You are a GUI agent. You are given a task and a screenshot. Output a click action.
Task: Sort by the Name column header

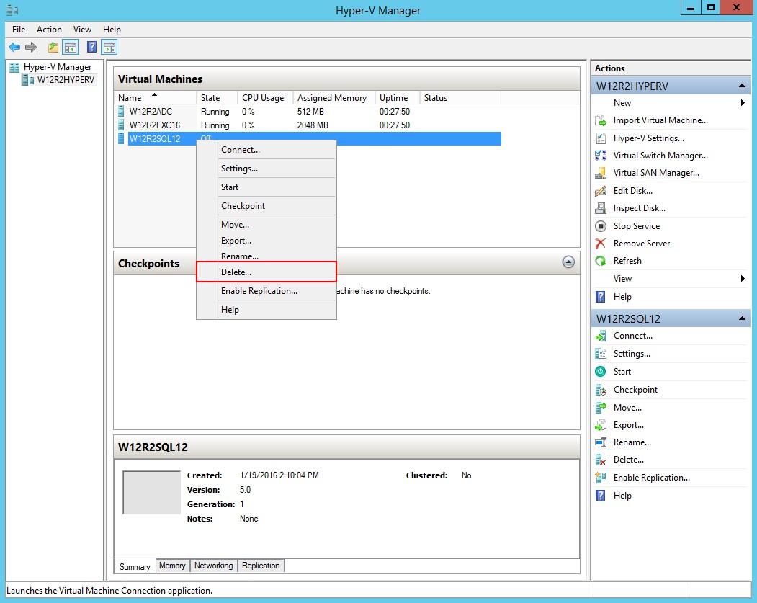[x=156, y=97]
